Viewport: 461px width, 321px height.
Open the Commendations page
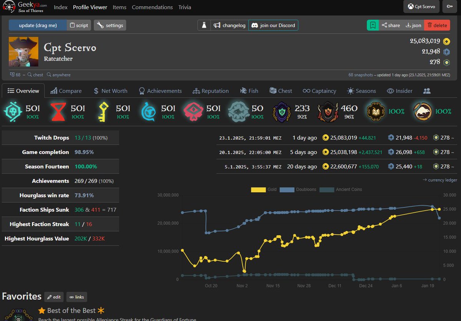[x=152, y=7]
